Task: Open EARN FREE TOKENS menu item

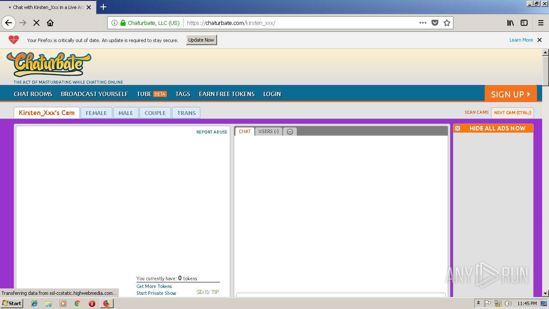Action: tap(227, 94)
